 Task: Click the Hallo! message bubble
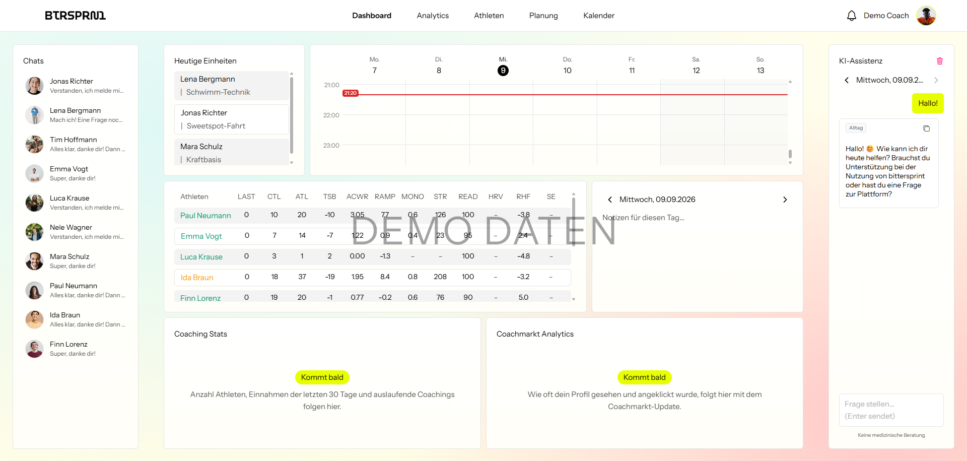click(x=928, y=103)
